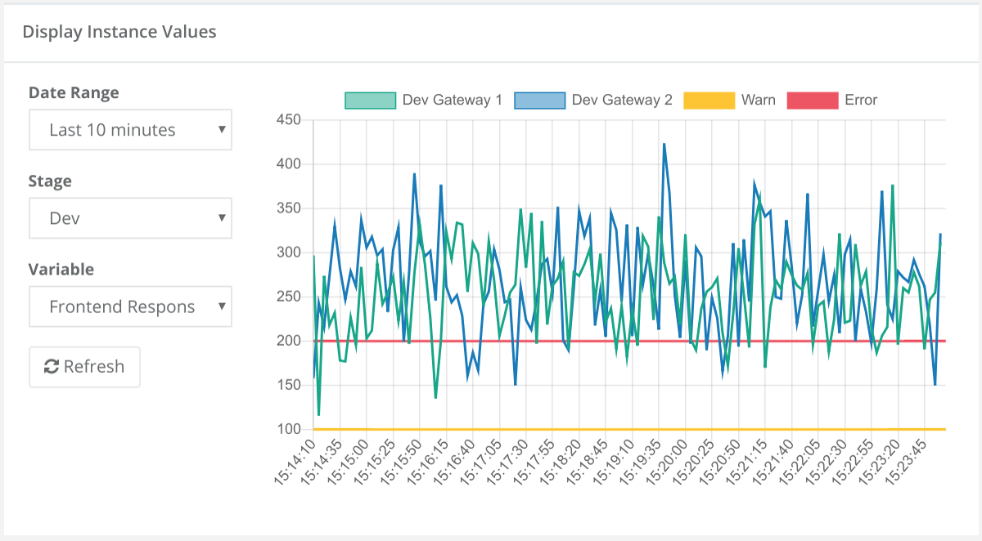Expand the Stage dropdown showing Dev
The image size is (982, 541).
click(x=130, y=218)
